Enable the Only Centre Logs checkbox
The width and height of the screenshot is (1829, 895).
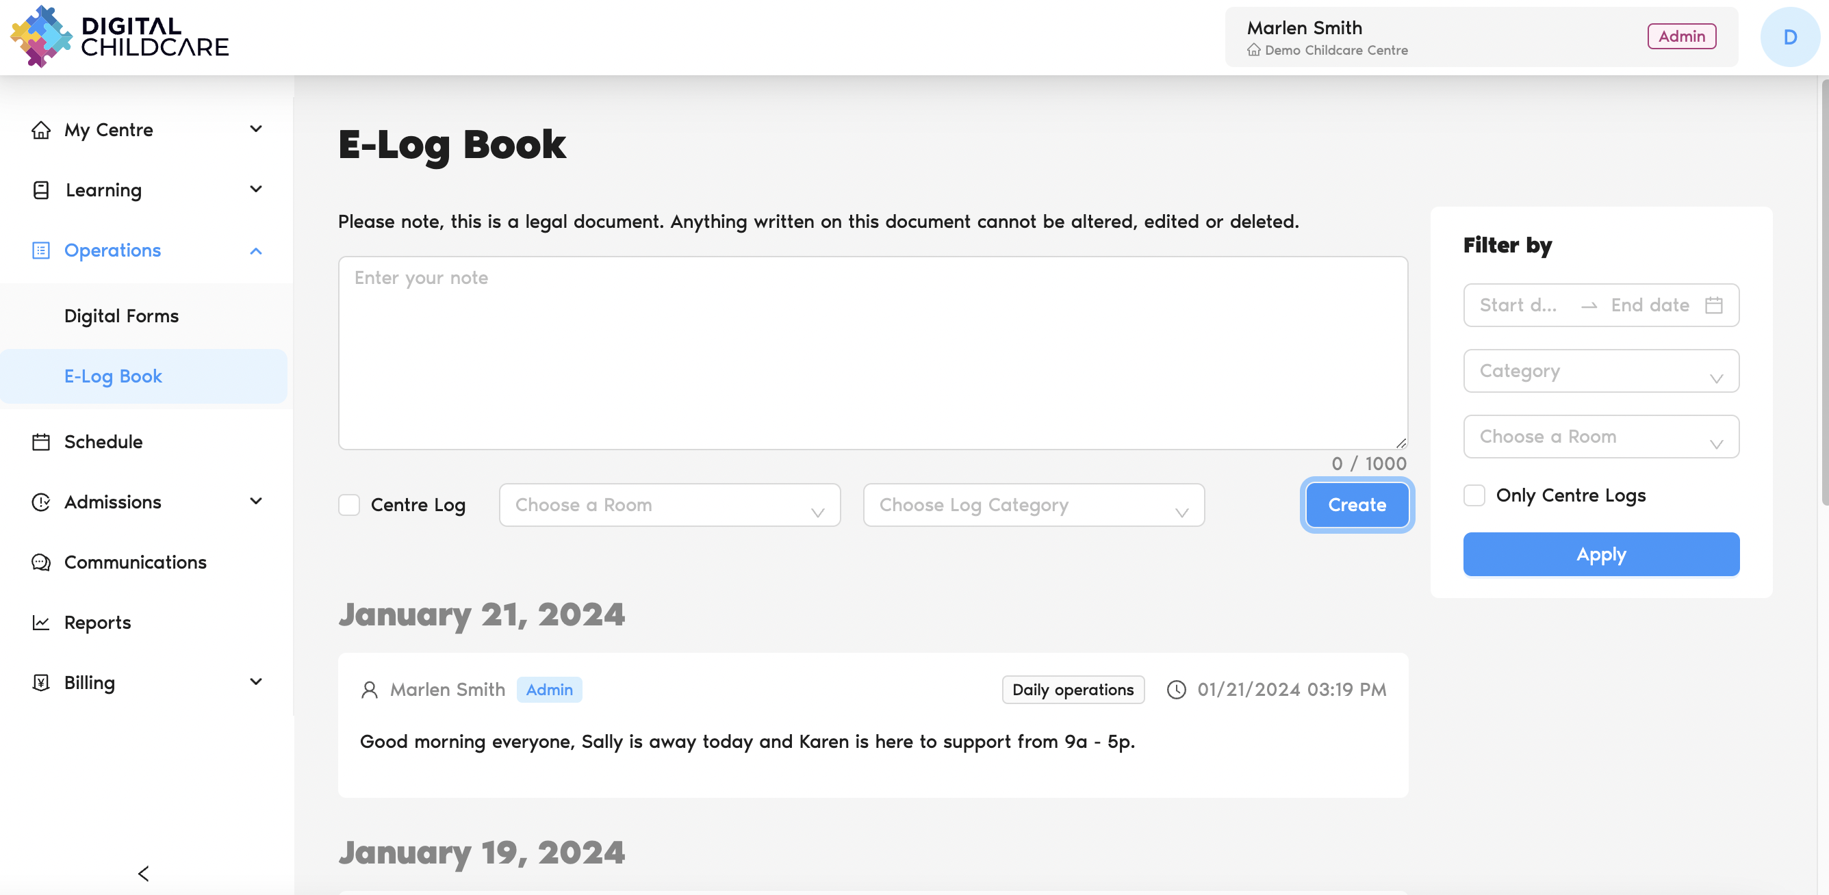pyautogui.click(x=1474, y=495)
